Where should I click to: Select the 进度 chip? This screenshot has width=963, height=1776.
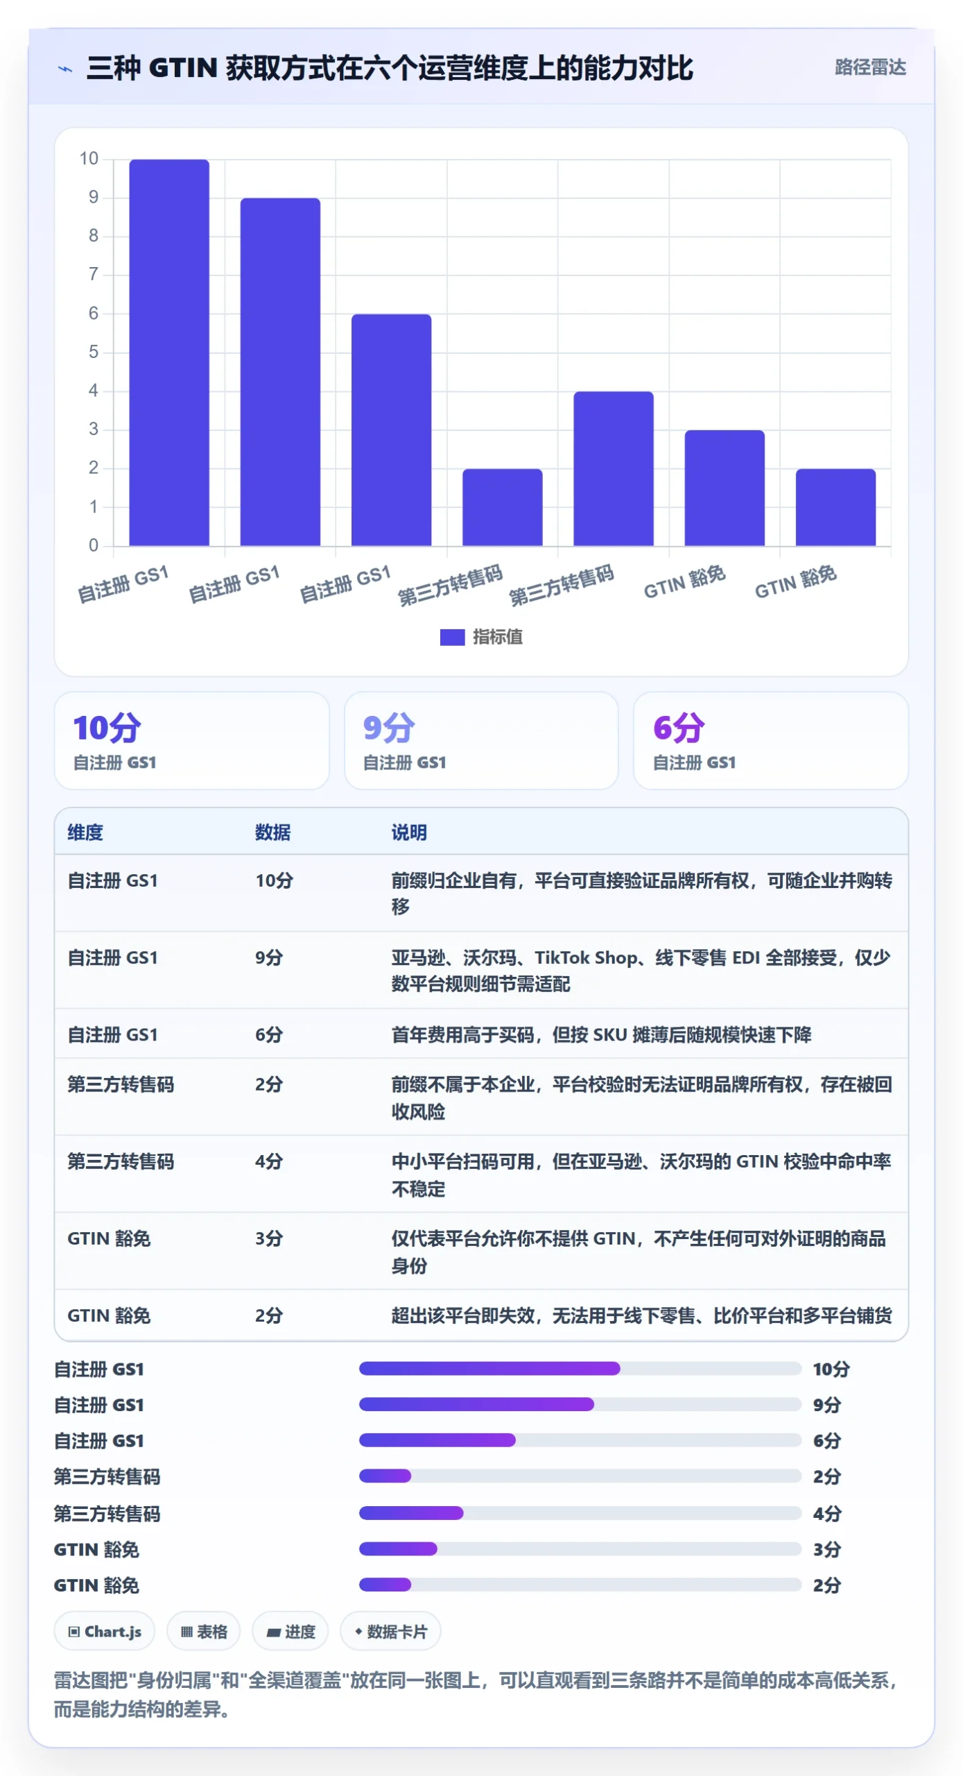(290, 1632)
